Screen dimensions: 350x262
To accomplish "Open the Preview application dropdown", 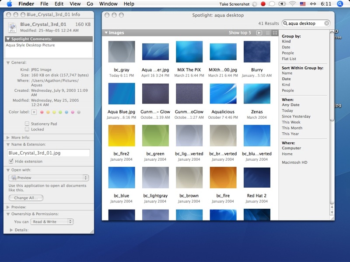I will tap(49, 178).
